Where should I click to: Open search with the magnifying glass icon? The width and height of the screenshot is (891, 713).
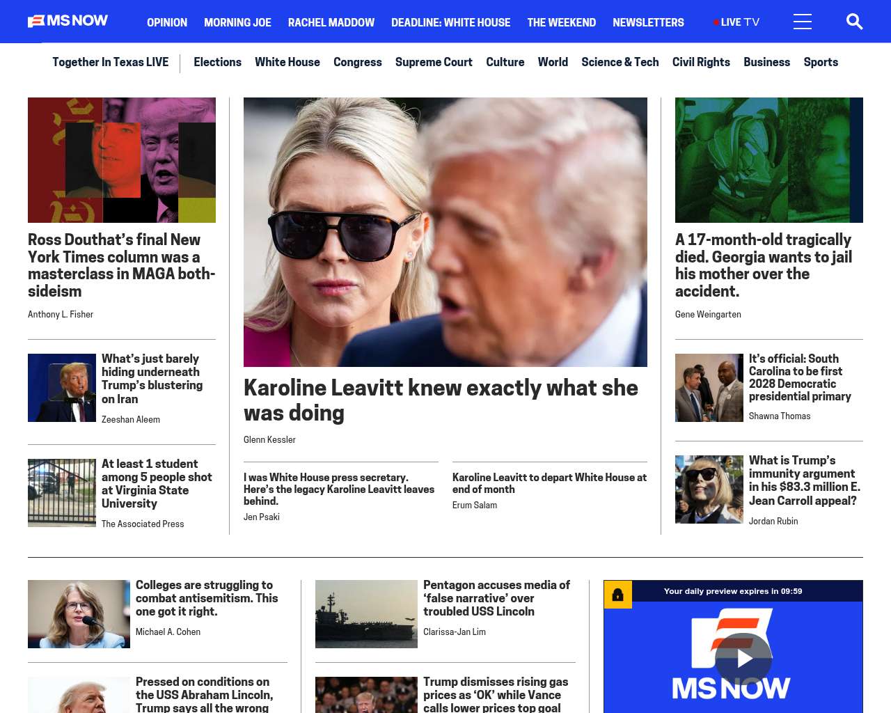pos(854,22)
